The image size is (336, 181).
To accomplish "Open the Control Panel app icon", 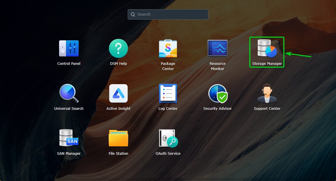I will (x=69, y=48).
